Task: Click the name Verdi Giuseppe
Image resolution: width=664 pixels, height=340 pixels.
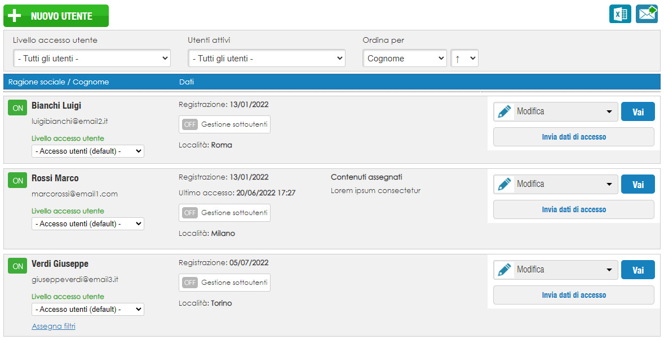Action: point(60,264)
